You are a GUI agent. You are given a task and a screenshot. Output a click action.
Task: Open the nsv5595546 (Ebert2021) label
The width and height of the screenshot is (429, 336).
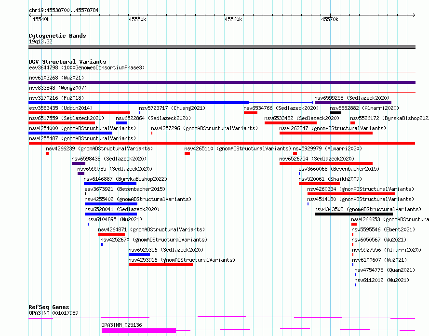coord(383,229)
